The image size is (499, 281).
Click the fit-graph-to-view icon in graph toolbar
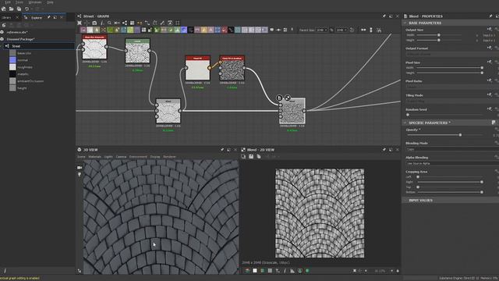(x=80, y=23)
